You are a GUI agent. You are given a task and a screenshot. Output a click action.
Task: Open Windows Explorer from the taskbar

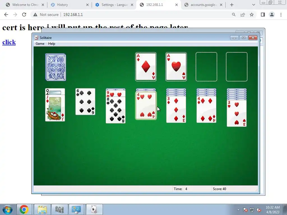tap(42, 209)
